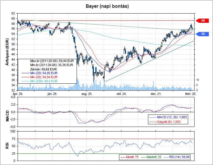Click the blue 55 support level marker
Viewport: 213px width, 165px height.
[x=202, y=34]
